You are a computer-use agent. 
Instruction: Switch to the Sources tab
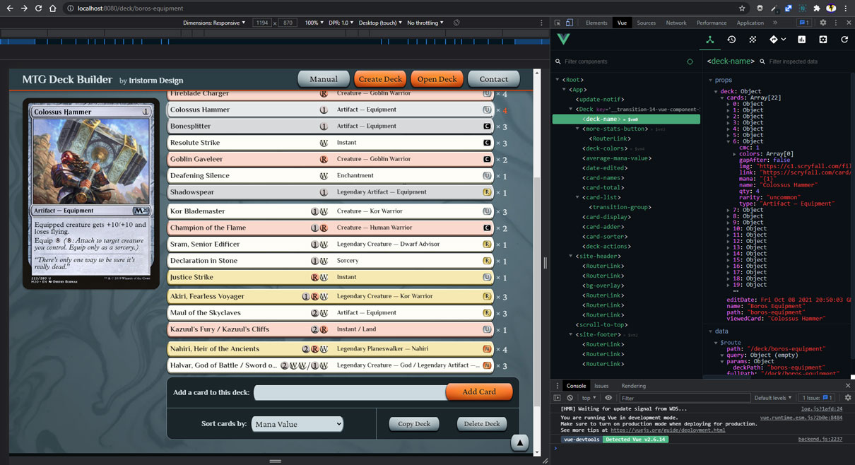pyautogui.click(x=646, y=23)
